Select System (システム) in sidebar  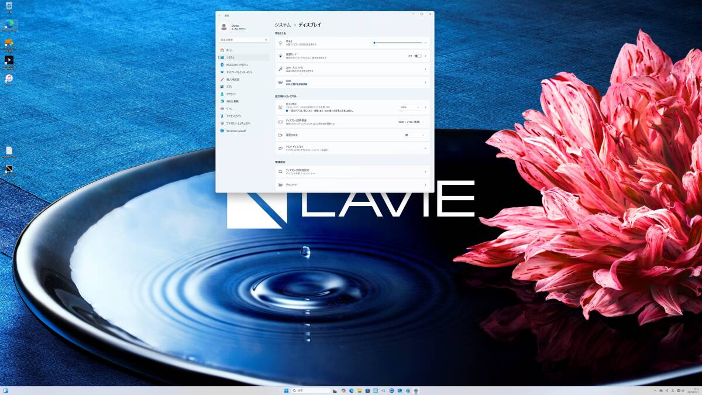click(x=243, y=57)
